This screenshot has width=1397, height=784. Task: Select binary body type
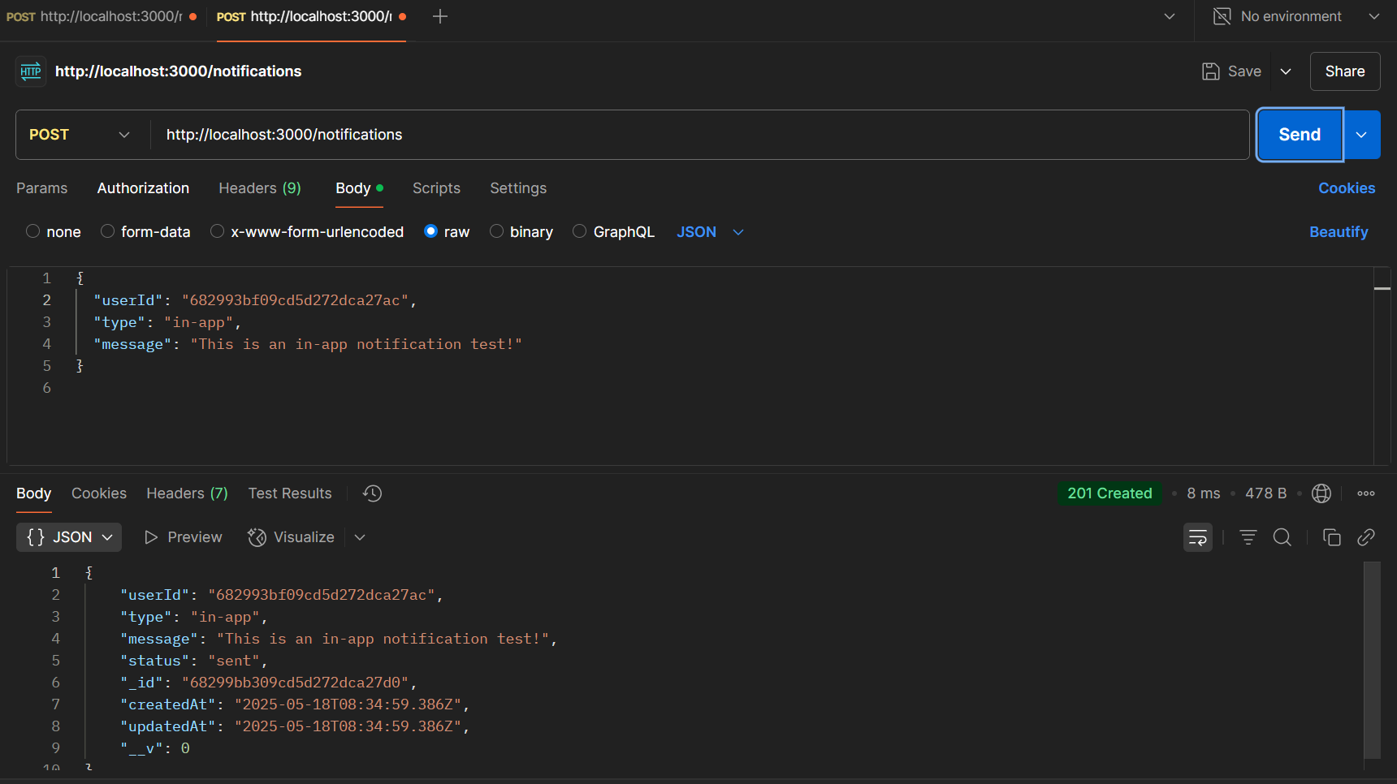[497, 231]
